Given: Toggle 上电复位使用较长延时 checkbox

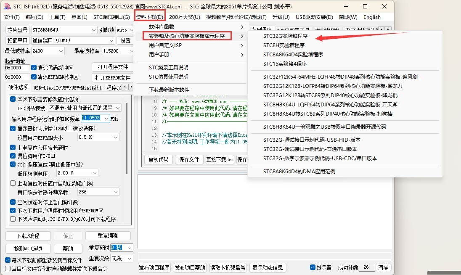Looking at the screenshot, I should (13, 148).
